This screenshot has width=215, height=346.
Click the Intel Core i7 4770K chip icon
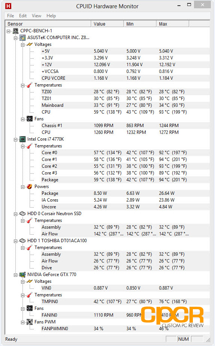[x=23, y=139]
